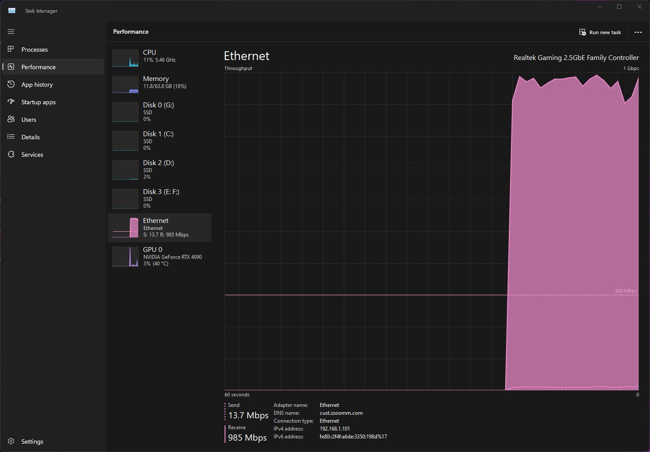The width and height of the screenshot is (650, 452).
Task: Select the CPU performance graph
Action: pos(125,58)
